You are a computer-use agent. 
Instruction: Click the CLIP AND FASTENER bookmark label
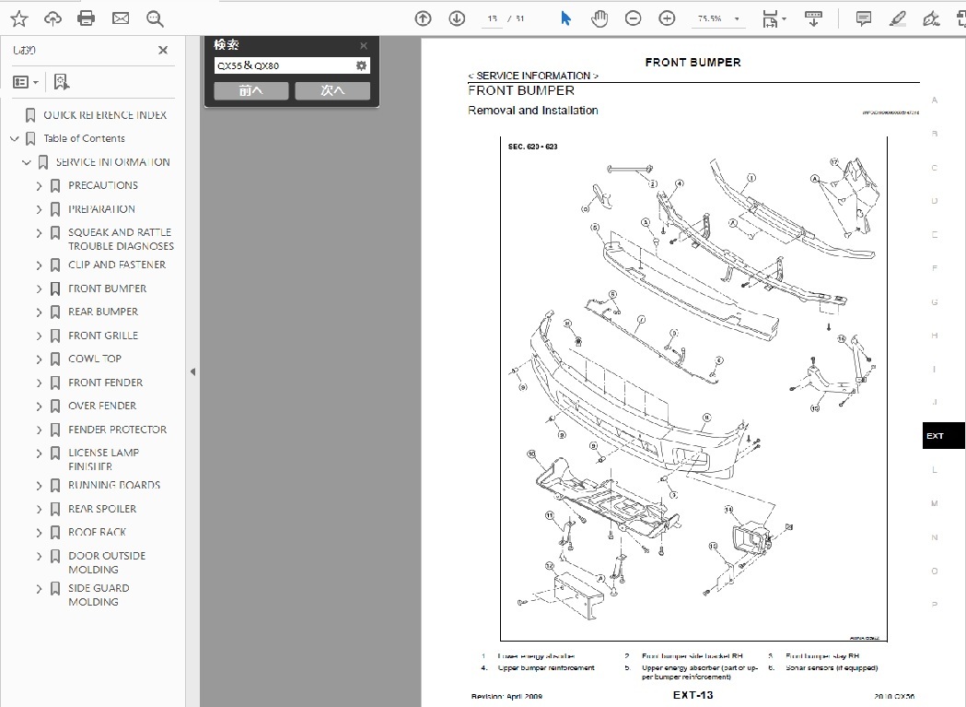pos(116,265)
